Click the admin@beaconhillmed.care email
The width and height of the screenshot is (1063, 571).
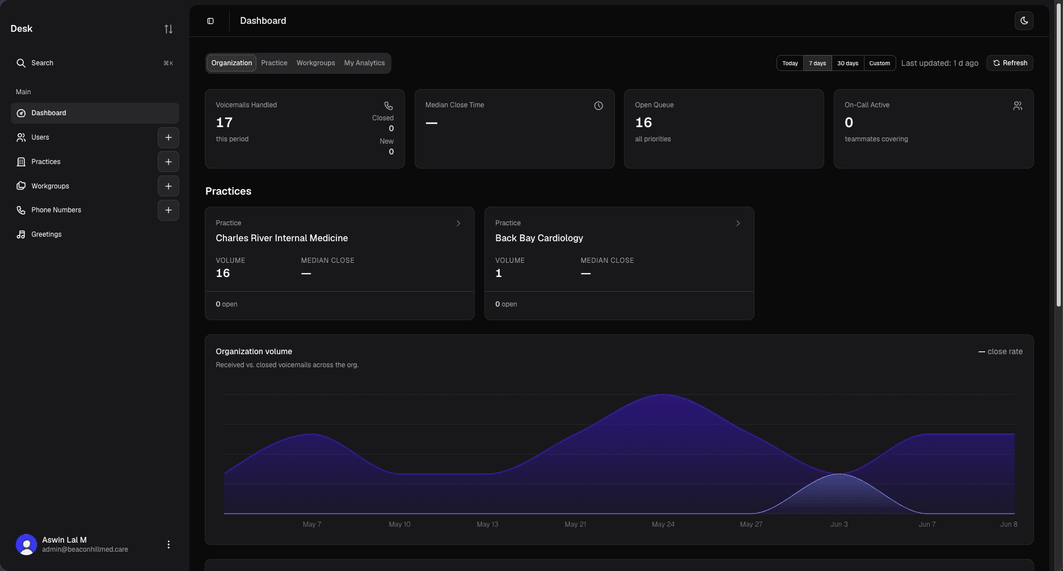click(x=85, y=549)
